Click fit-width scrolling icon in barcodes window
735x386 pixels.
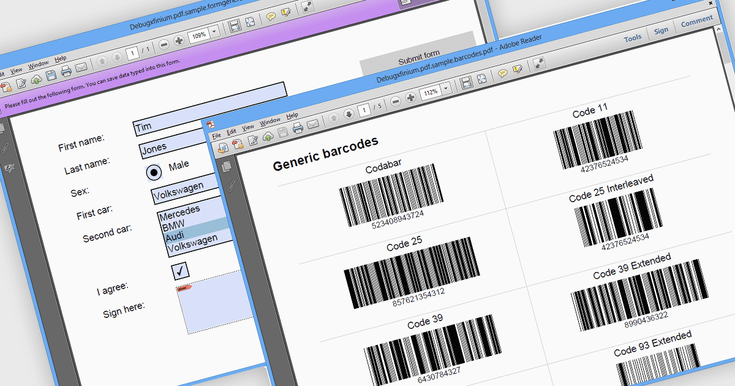(466, 83)
